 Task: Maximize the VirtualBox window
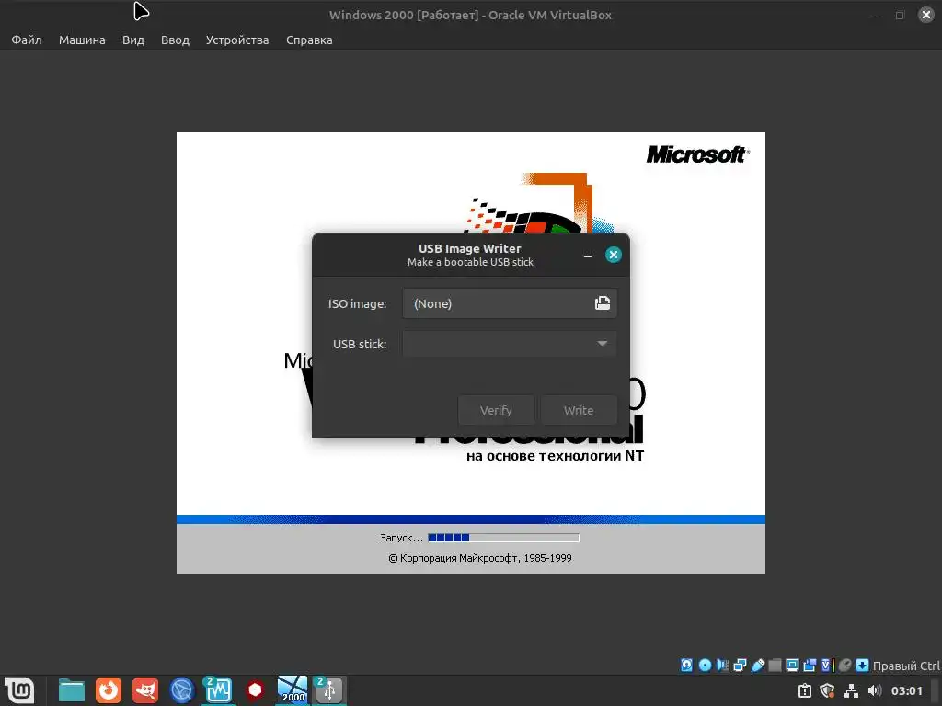coord(900,15)
